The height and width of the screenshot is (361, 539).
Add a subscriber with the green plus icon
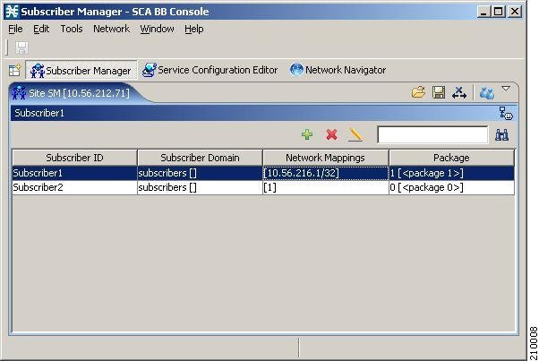coord(307,134)
